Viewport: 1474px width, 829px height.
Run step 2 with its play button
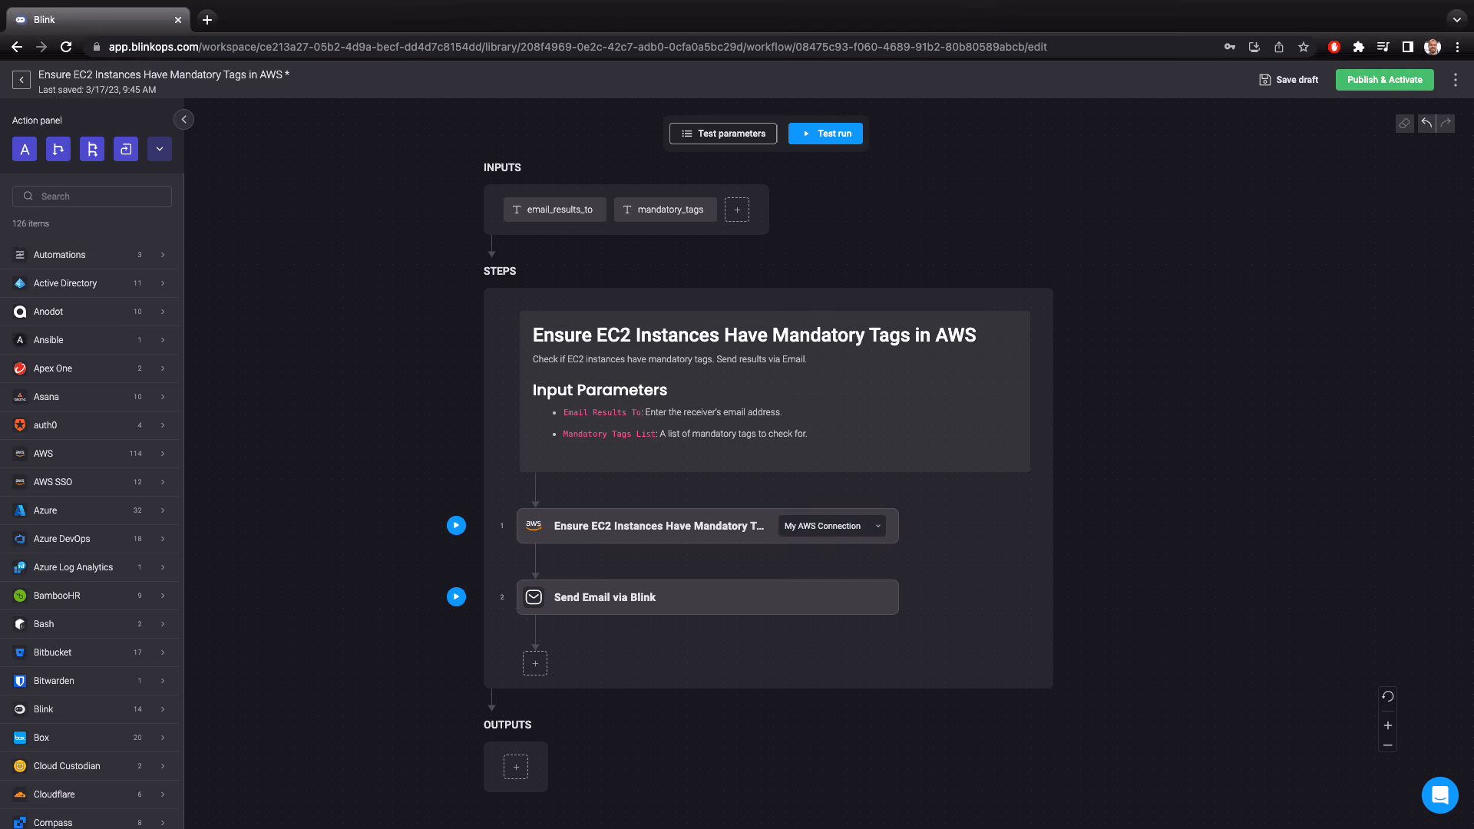pos(456,596)
